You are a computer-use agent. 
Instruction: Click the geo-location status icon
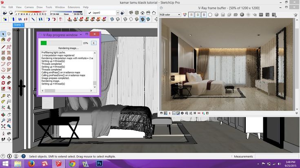pos(3,156)
